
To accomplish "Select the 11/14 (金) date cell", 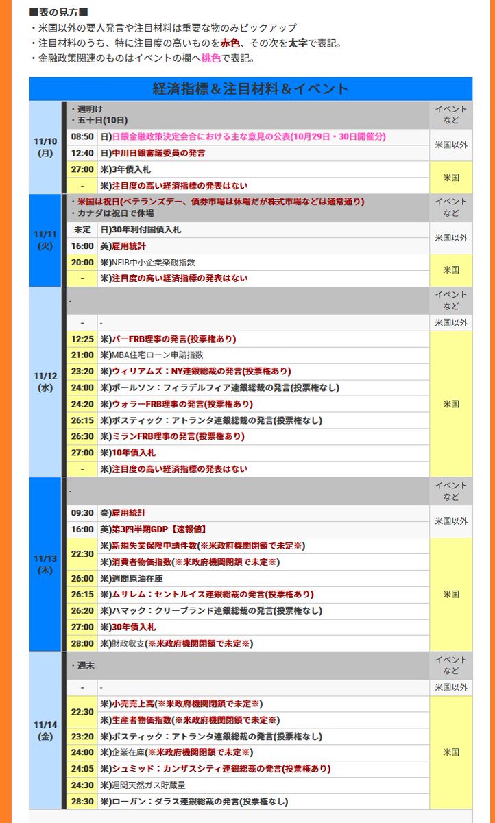I will tap(45, 730).
